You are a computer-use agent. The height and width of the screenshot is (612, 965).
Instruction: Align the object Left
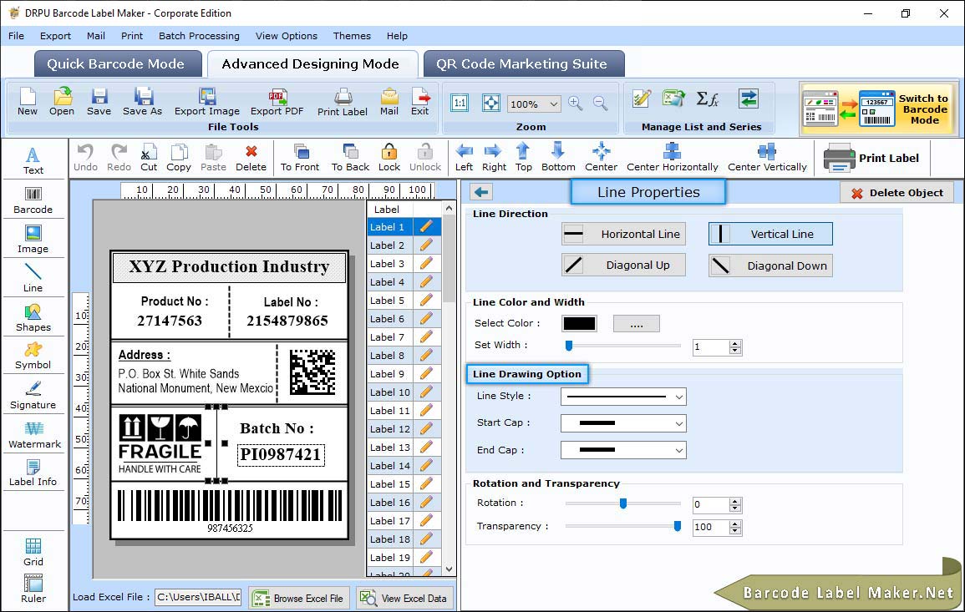coord(464,158)
